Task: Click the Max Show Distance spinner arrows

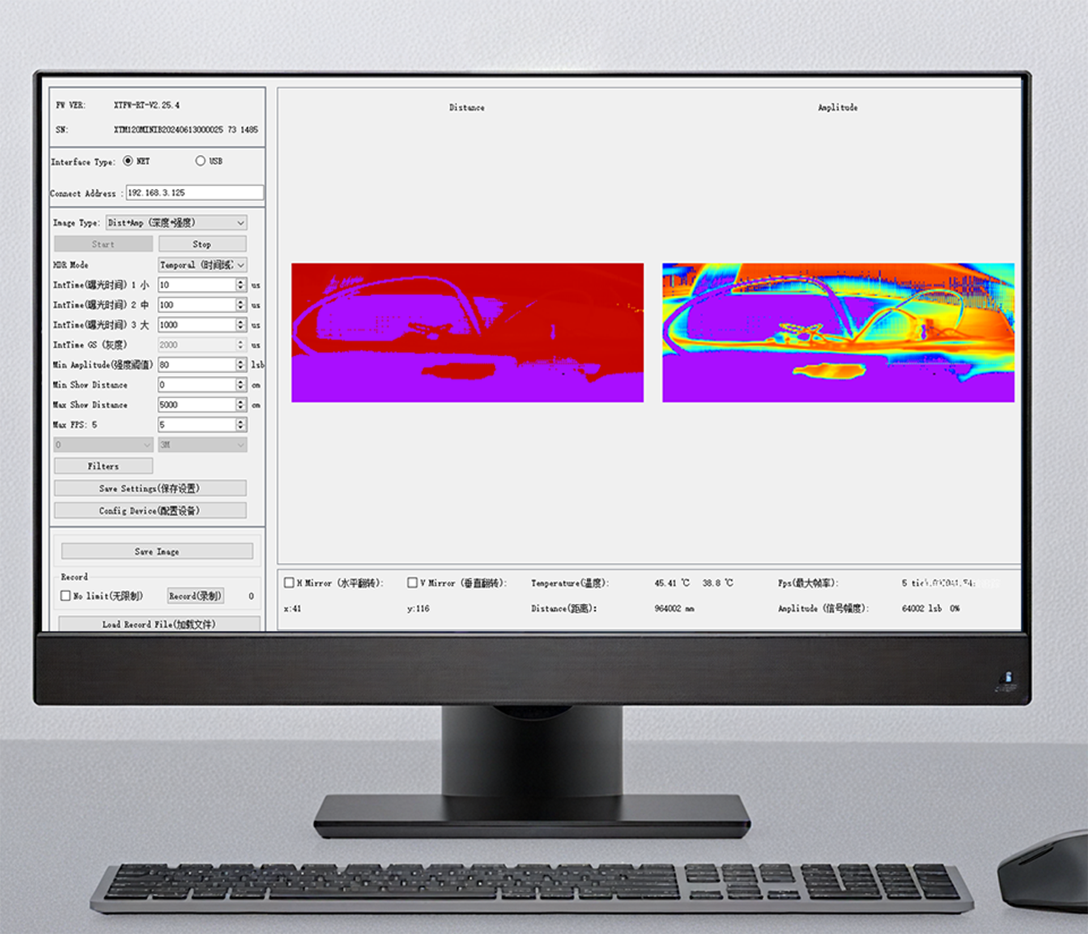Action: [241, 405]
